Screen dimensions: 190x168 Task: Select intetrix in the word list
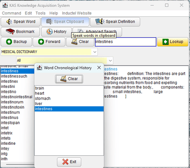[x=17, y=133]
